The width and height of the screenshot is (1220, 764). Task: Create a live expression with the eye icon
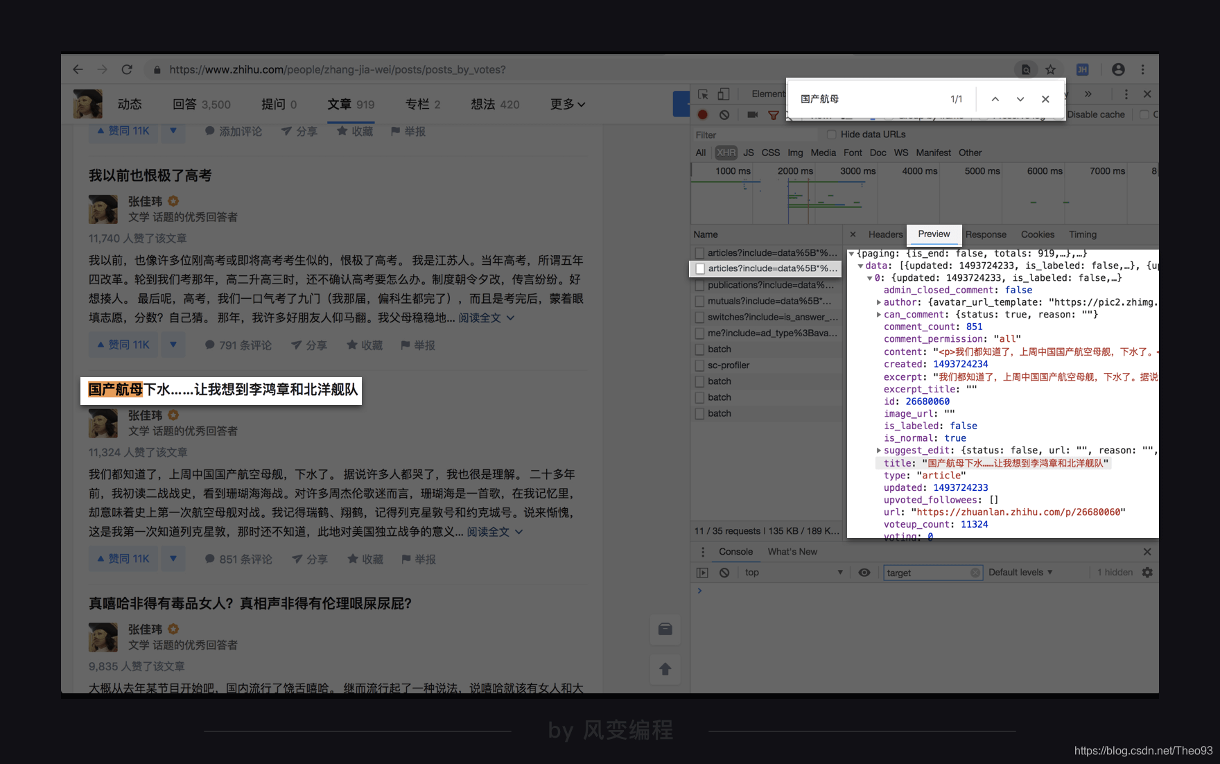tap(864, 572)
